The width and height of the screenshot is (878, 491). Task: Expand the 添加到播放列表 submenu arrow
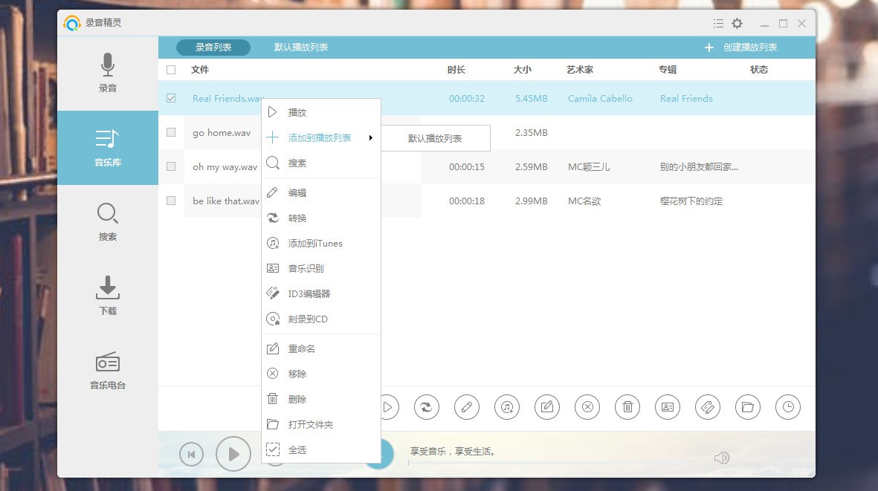pos(371,137)
